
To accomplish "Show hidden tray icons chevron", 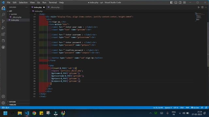I will tap(150, 113).
